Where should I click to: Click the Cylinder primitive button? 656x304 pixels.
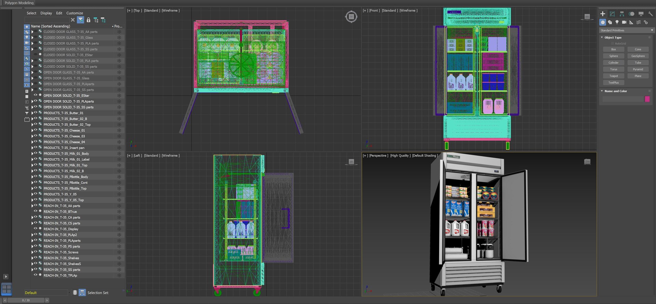[x=614, y=63]
